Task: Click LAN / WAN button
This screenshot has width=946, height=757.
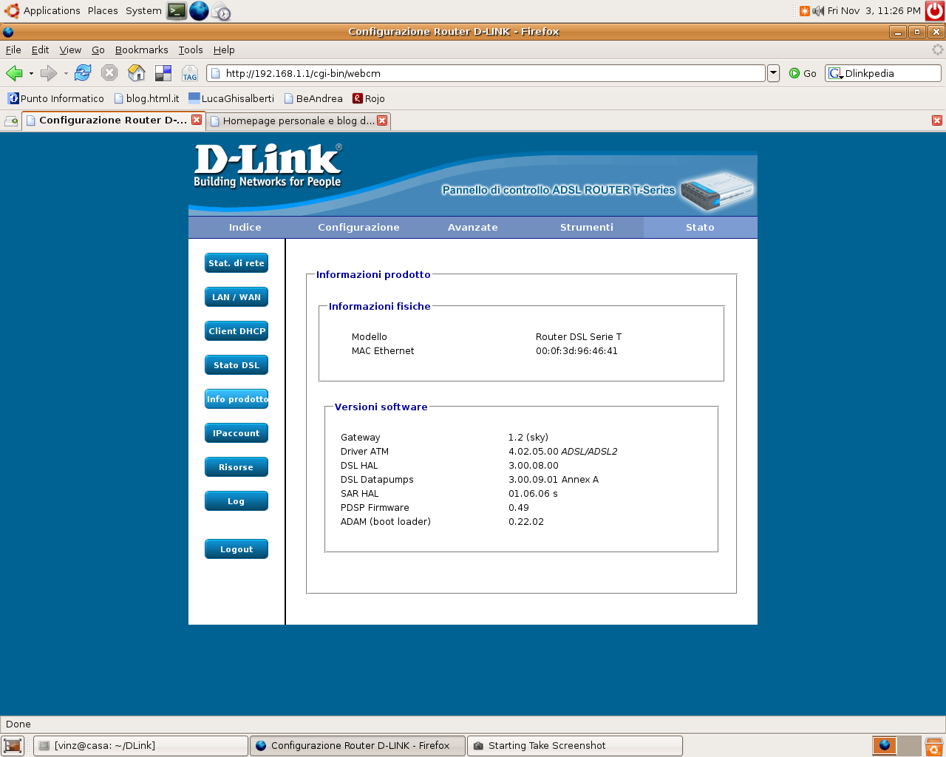Action: point(236,297)
